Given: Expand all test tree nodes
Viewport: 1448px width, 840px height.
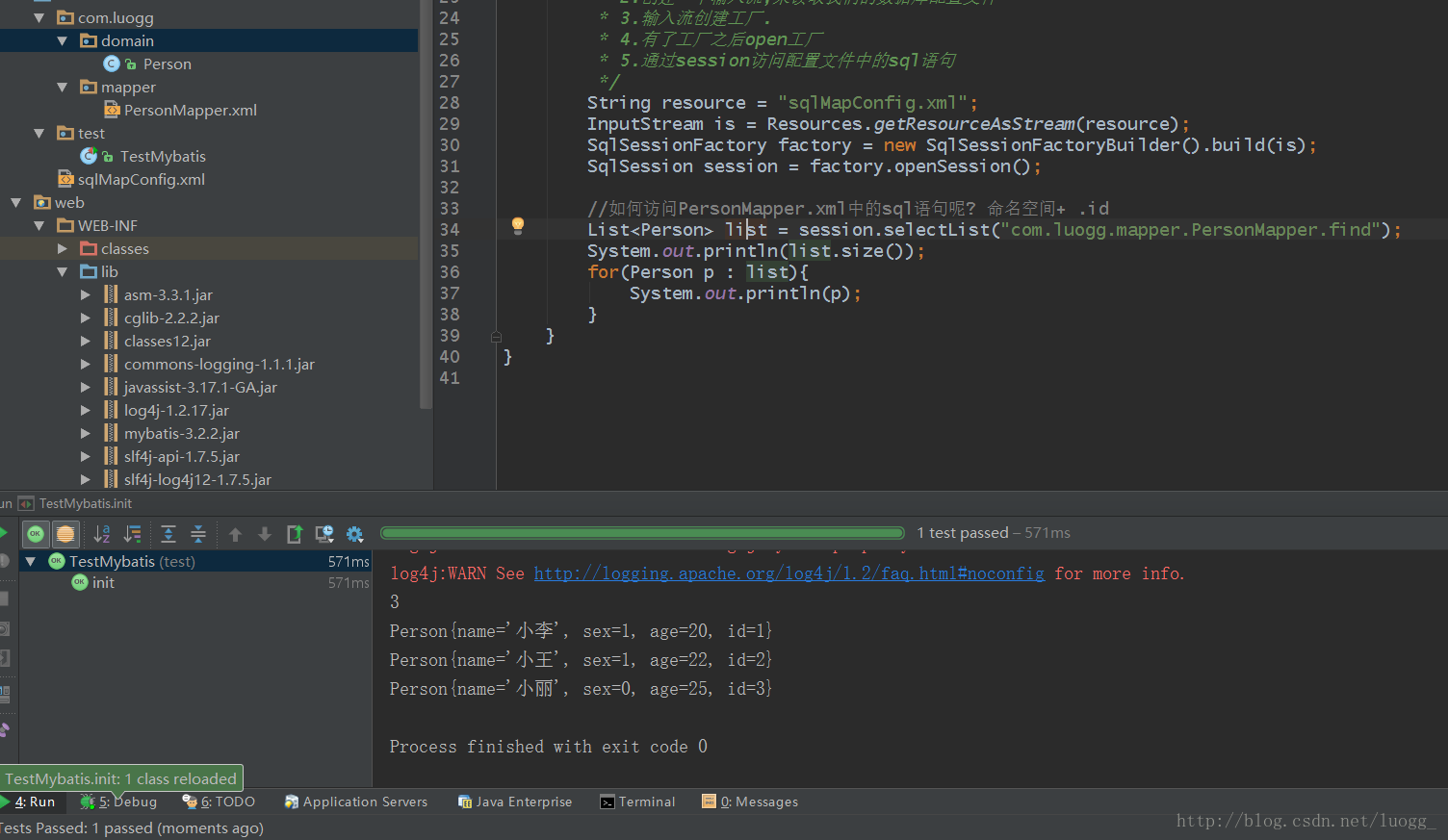Looking at the screenshot, I should (168, 534).
